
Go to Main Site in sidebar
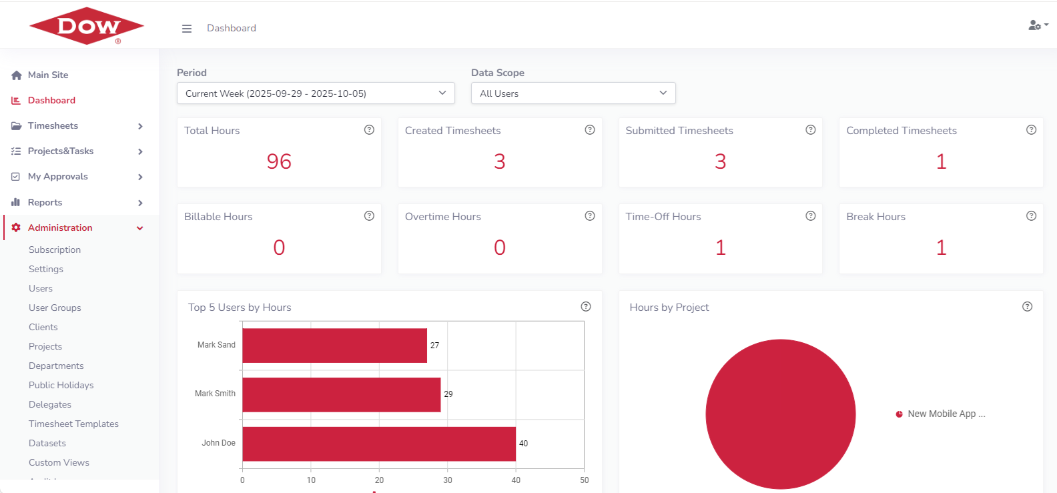coord(48,75)
